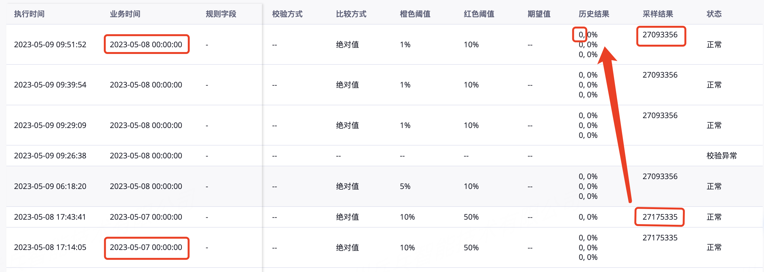Click 绝对值 in the 09:39:54 row
764x272 pixels.
(x=348, y=85)
